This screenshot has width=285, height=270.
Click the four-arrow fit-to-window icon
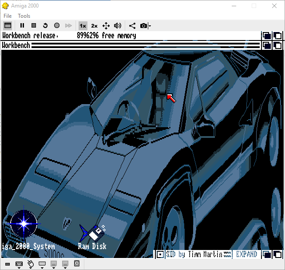[106, 26]
